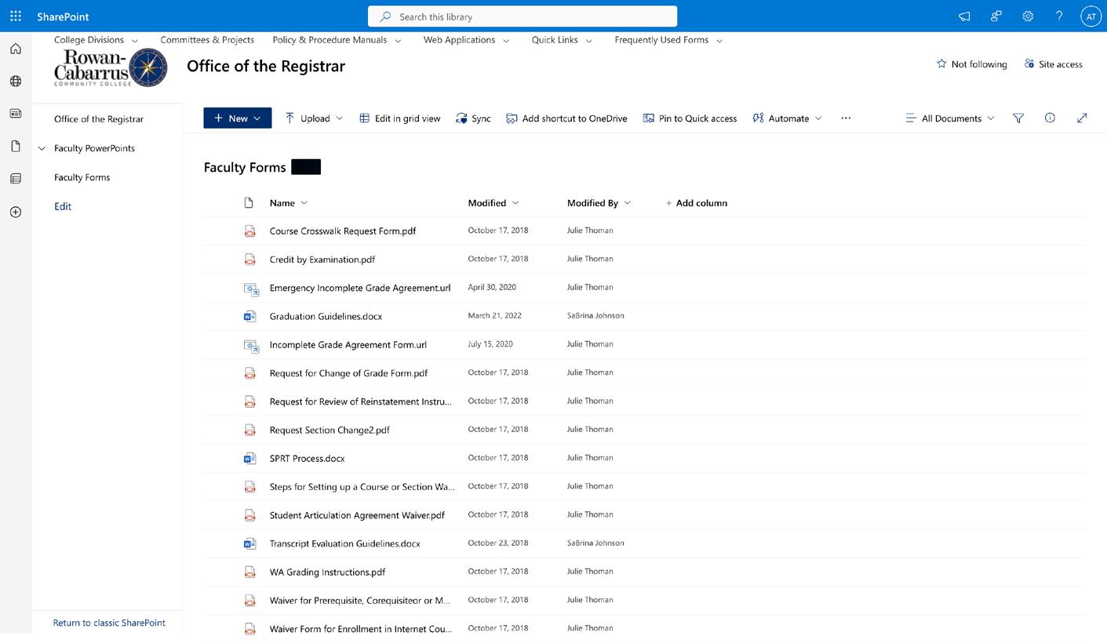Click Word icon beside Graduation Guidelines.docx
Viewport: 1107px width, 643px height.
click(x=249, y=316)
